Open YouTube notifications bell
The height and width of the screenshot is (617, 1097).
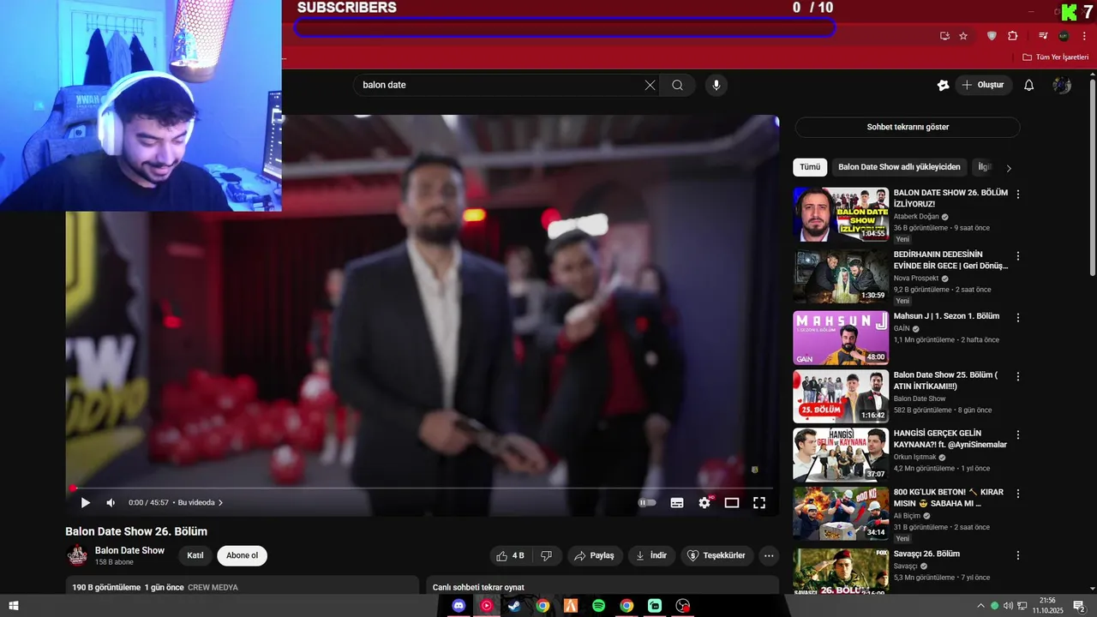(x=1029, y=85)
